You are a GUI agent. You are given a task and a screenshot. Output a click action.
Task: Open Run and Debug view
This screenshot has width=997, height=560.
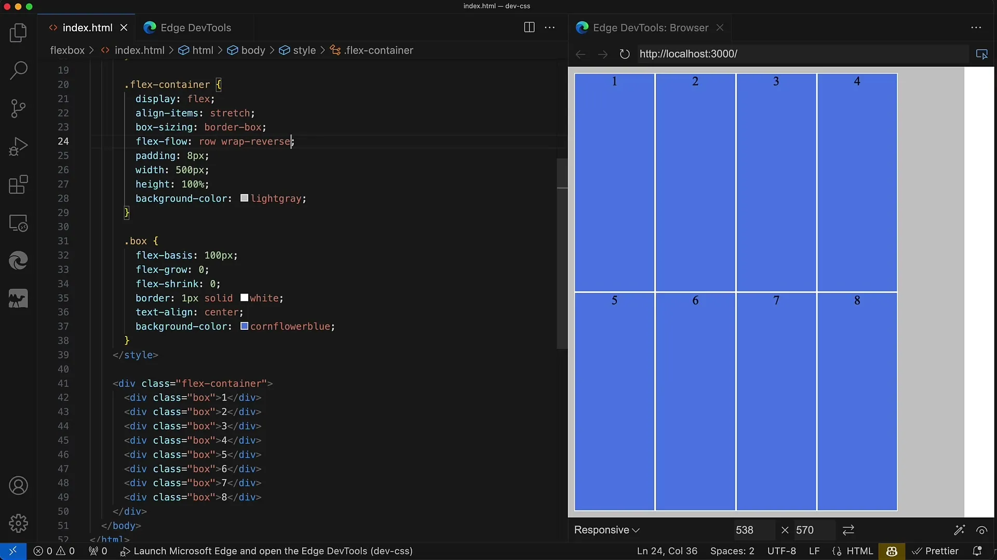pyautogui.click(x=18, y=146)
